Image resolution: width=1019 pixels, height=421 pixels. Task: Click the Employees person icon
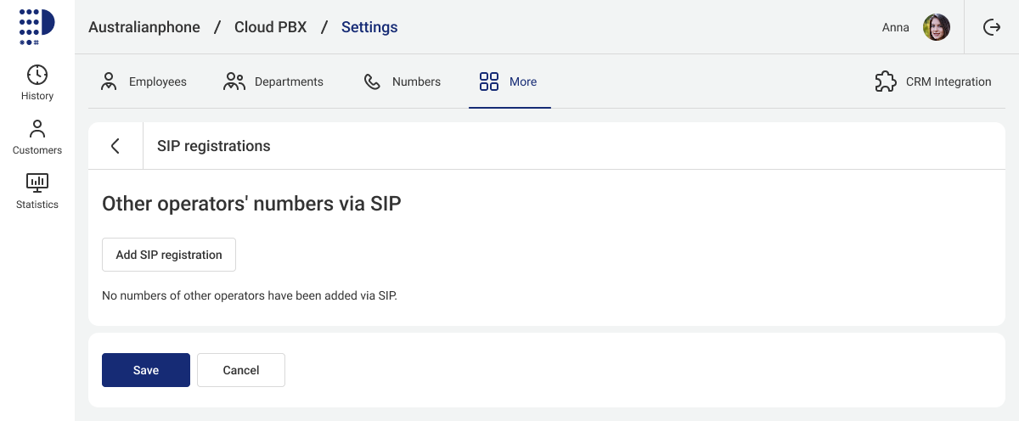(109, 81)
